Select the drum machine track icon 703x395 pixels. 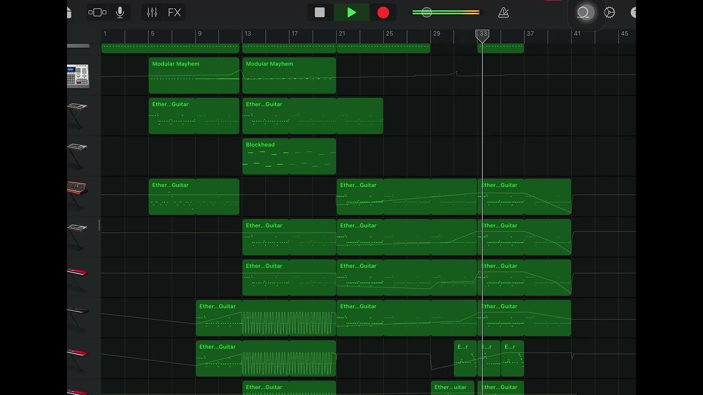point(78,76)
